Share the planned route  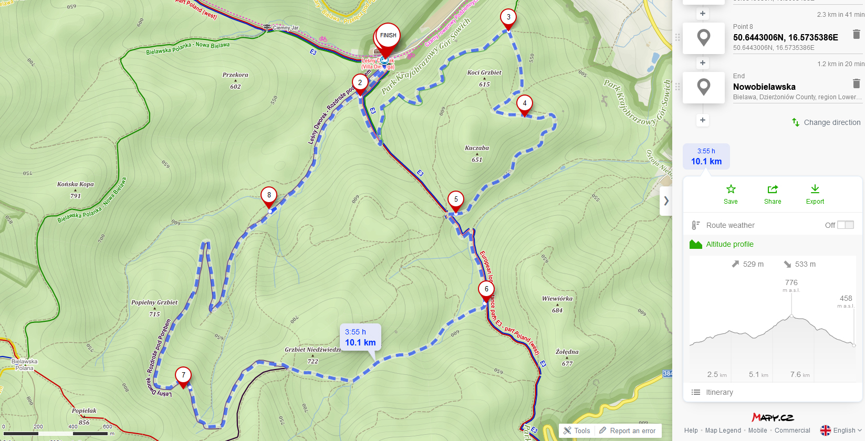click(773, 194)
